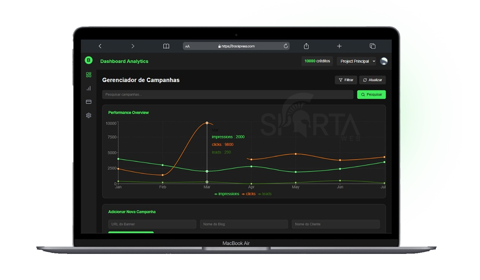The height and width of the screenshot is (280, 480).
Task: Click the browser share icon
Action: click(x=307, y=46)
